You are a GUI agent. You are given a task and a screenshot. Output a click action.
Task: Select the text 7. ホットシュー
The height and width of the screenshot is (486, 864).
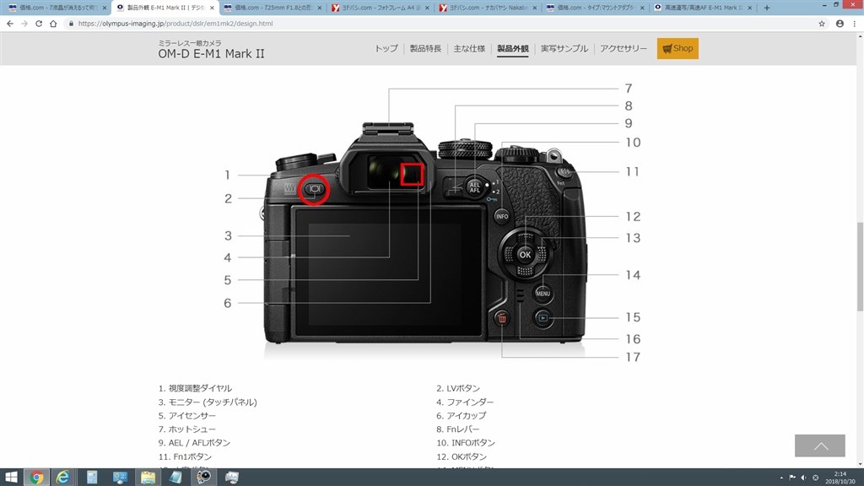186,429
